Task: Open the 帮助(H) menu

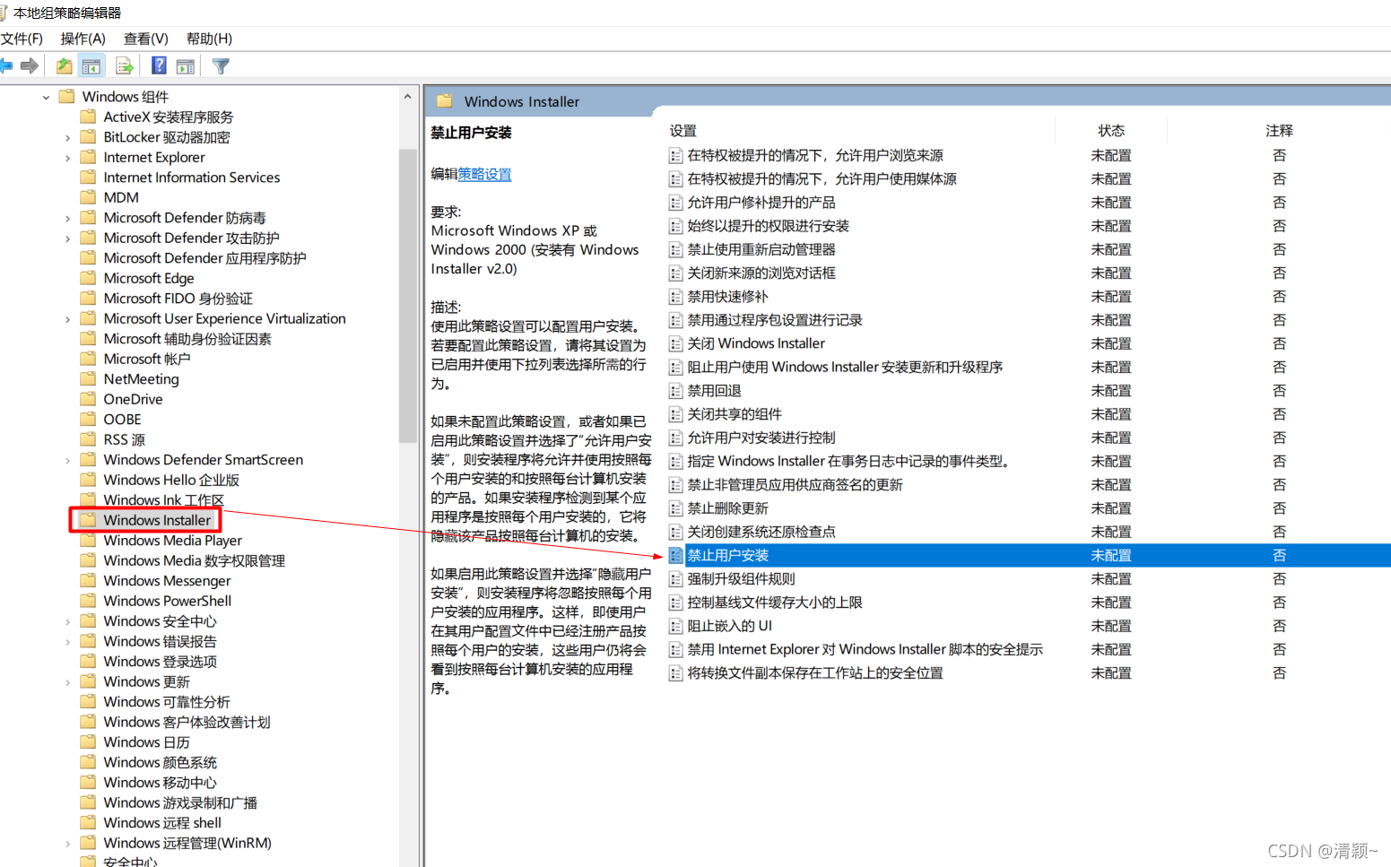Action: (x=209, y=39)
